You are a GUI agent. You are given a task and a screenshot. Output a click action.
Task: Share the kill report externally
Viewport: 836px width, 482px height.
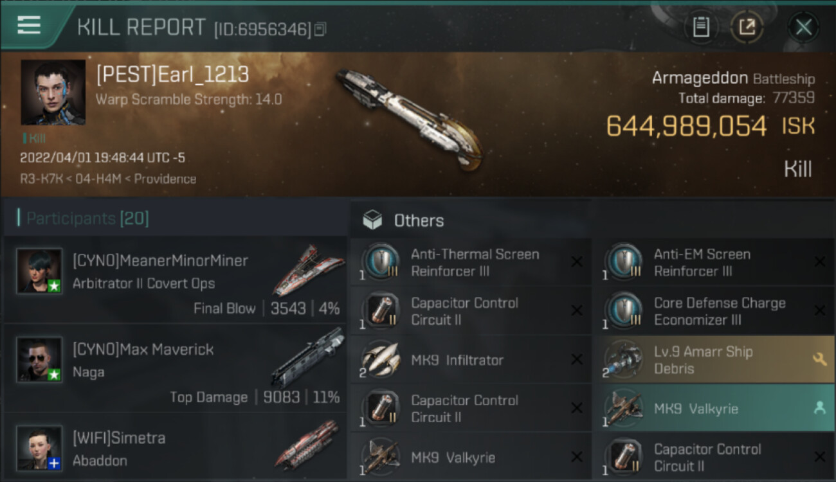tap(747, 27)
